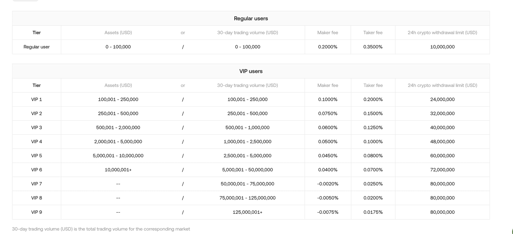The image size is (513, 234).
Task: Select the VIP 3 tier cell
Action: tap(37, 127)
